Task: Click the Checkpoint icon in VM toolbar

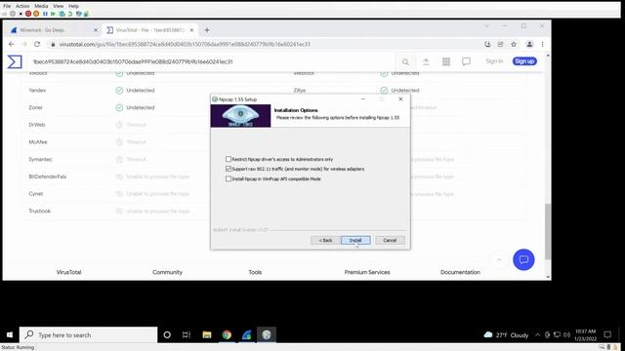Action: (x=62, y=14)
